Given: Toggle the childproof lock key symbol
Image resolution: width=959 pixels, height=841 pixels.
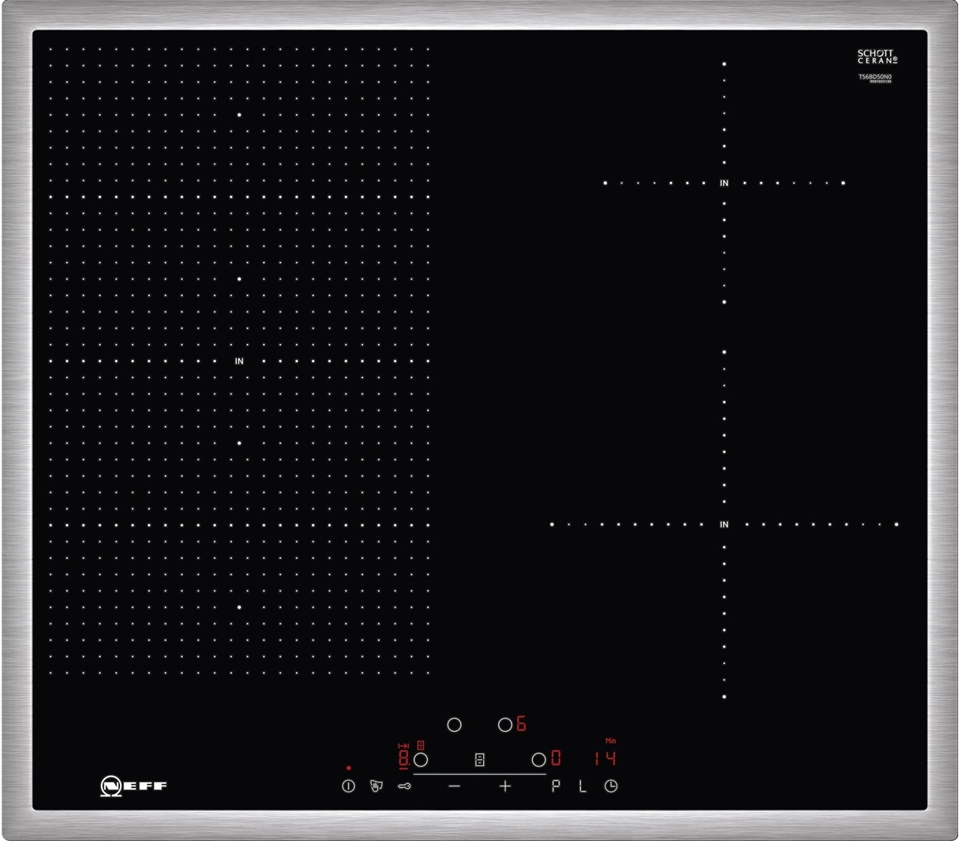Looking at the screenshot, I should 405,786.
